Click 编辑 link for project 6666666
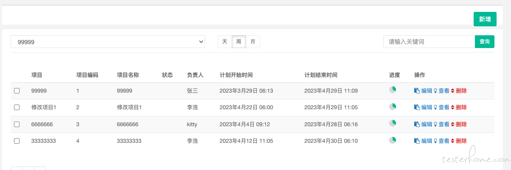The image size is (511, 170). pos(427,125)
